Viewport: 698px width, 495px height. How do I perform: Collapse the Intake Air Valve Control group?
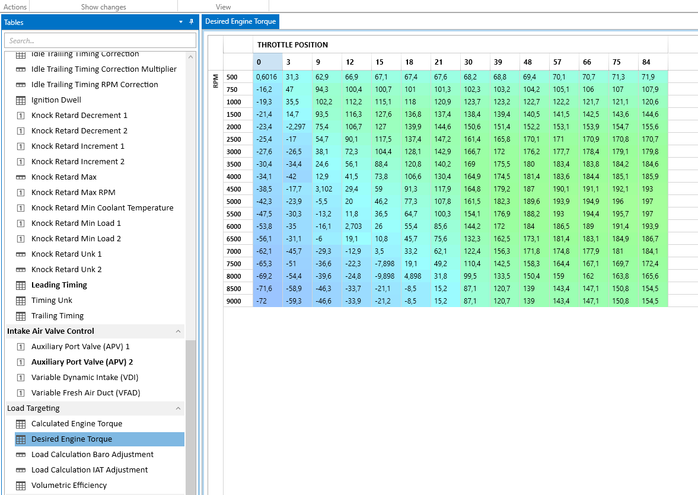pyautogui.click(x=178, y=331)
